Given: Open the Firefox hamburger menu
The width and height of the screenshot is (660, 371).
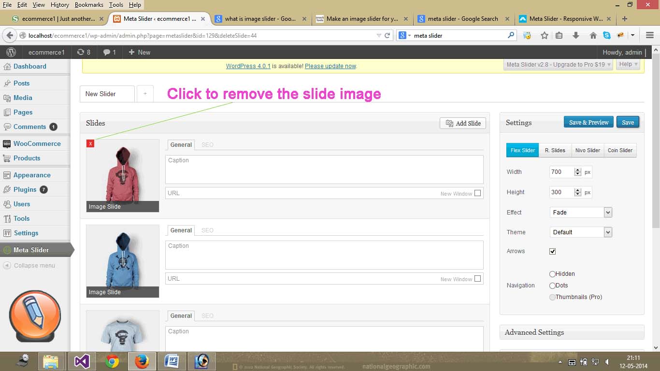Looking at the screenshot, I should (649, 35).
